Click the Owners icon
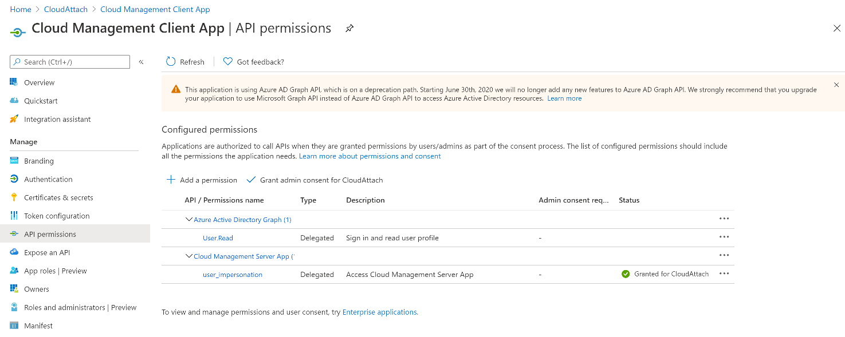845x337 pixels. [14, 289]
